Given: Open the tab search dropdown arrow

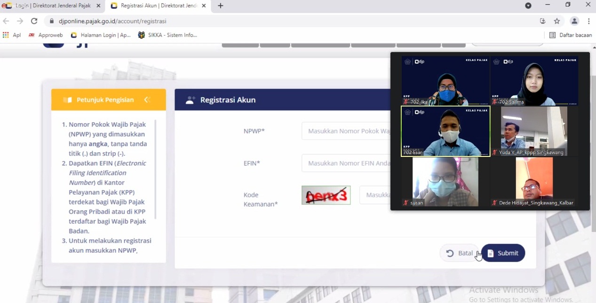Looking at the screenshot, I should click(x=528, y=6).
